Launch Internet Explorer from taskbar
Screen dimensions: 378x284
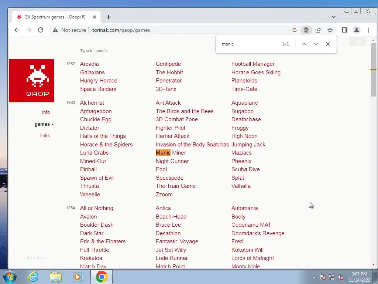click(32, 277)
